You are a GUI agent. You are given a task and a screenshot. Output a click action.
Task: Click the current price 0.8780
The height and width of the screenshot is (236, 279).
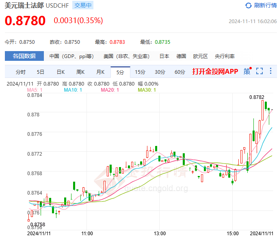25,21
